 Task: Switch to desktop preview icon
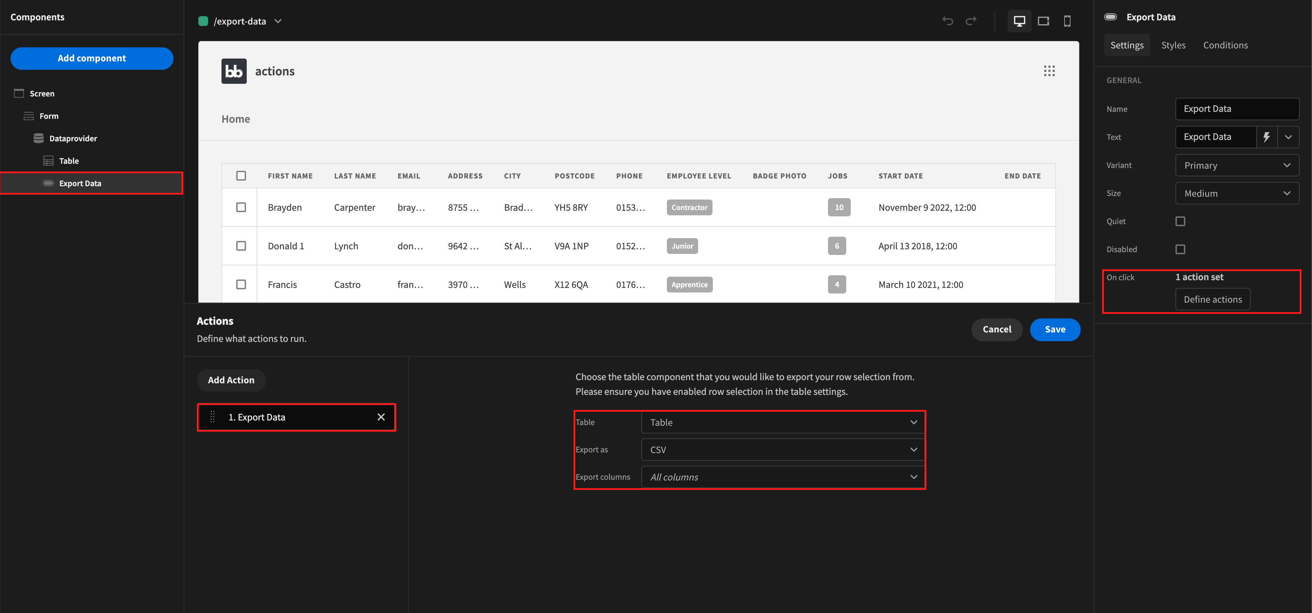(1019, 21)
